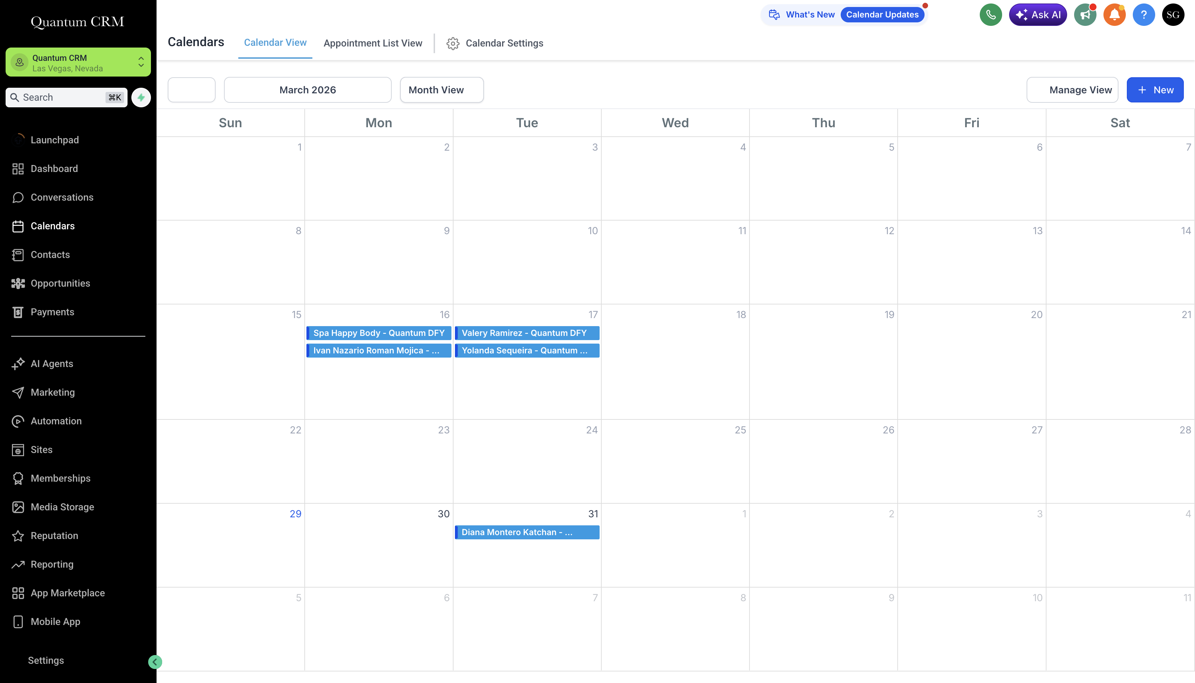Open Automation in the sidebar
This screenshot has width=1195, height=683.
coord(56,421)
